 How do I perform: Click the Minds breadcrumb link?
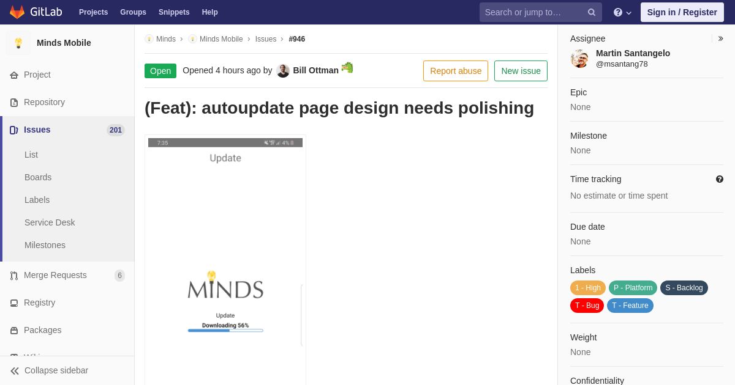pos(166,39)
